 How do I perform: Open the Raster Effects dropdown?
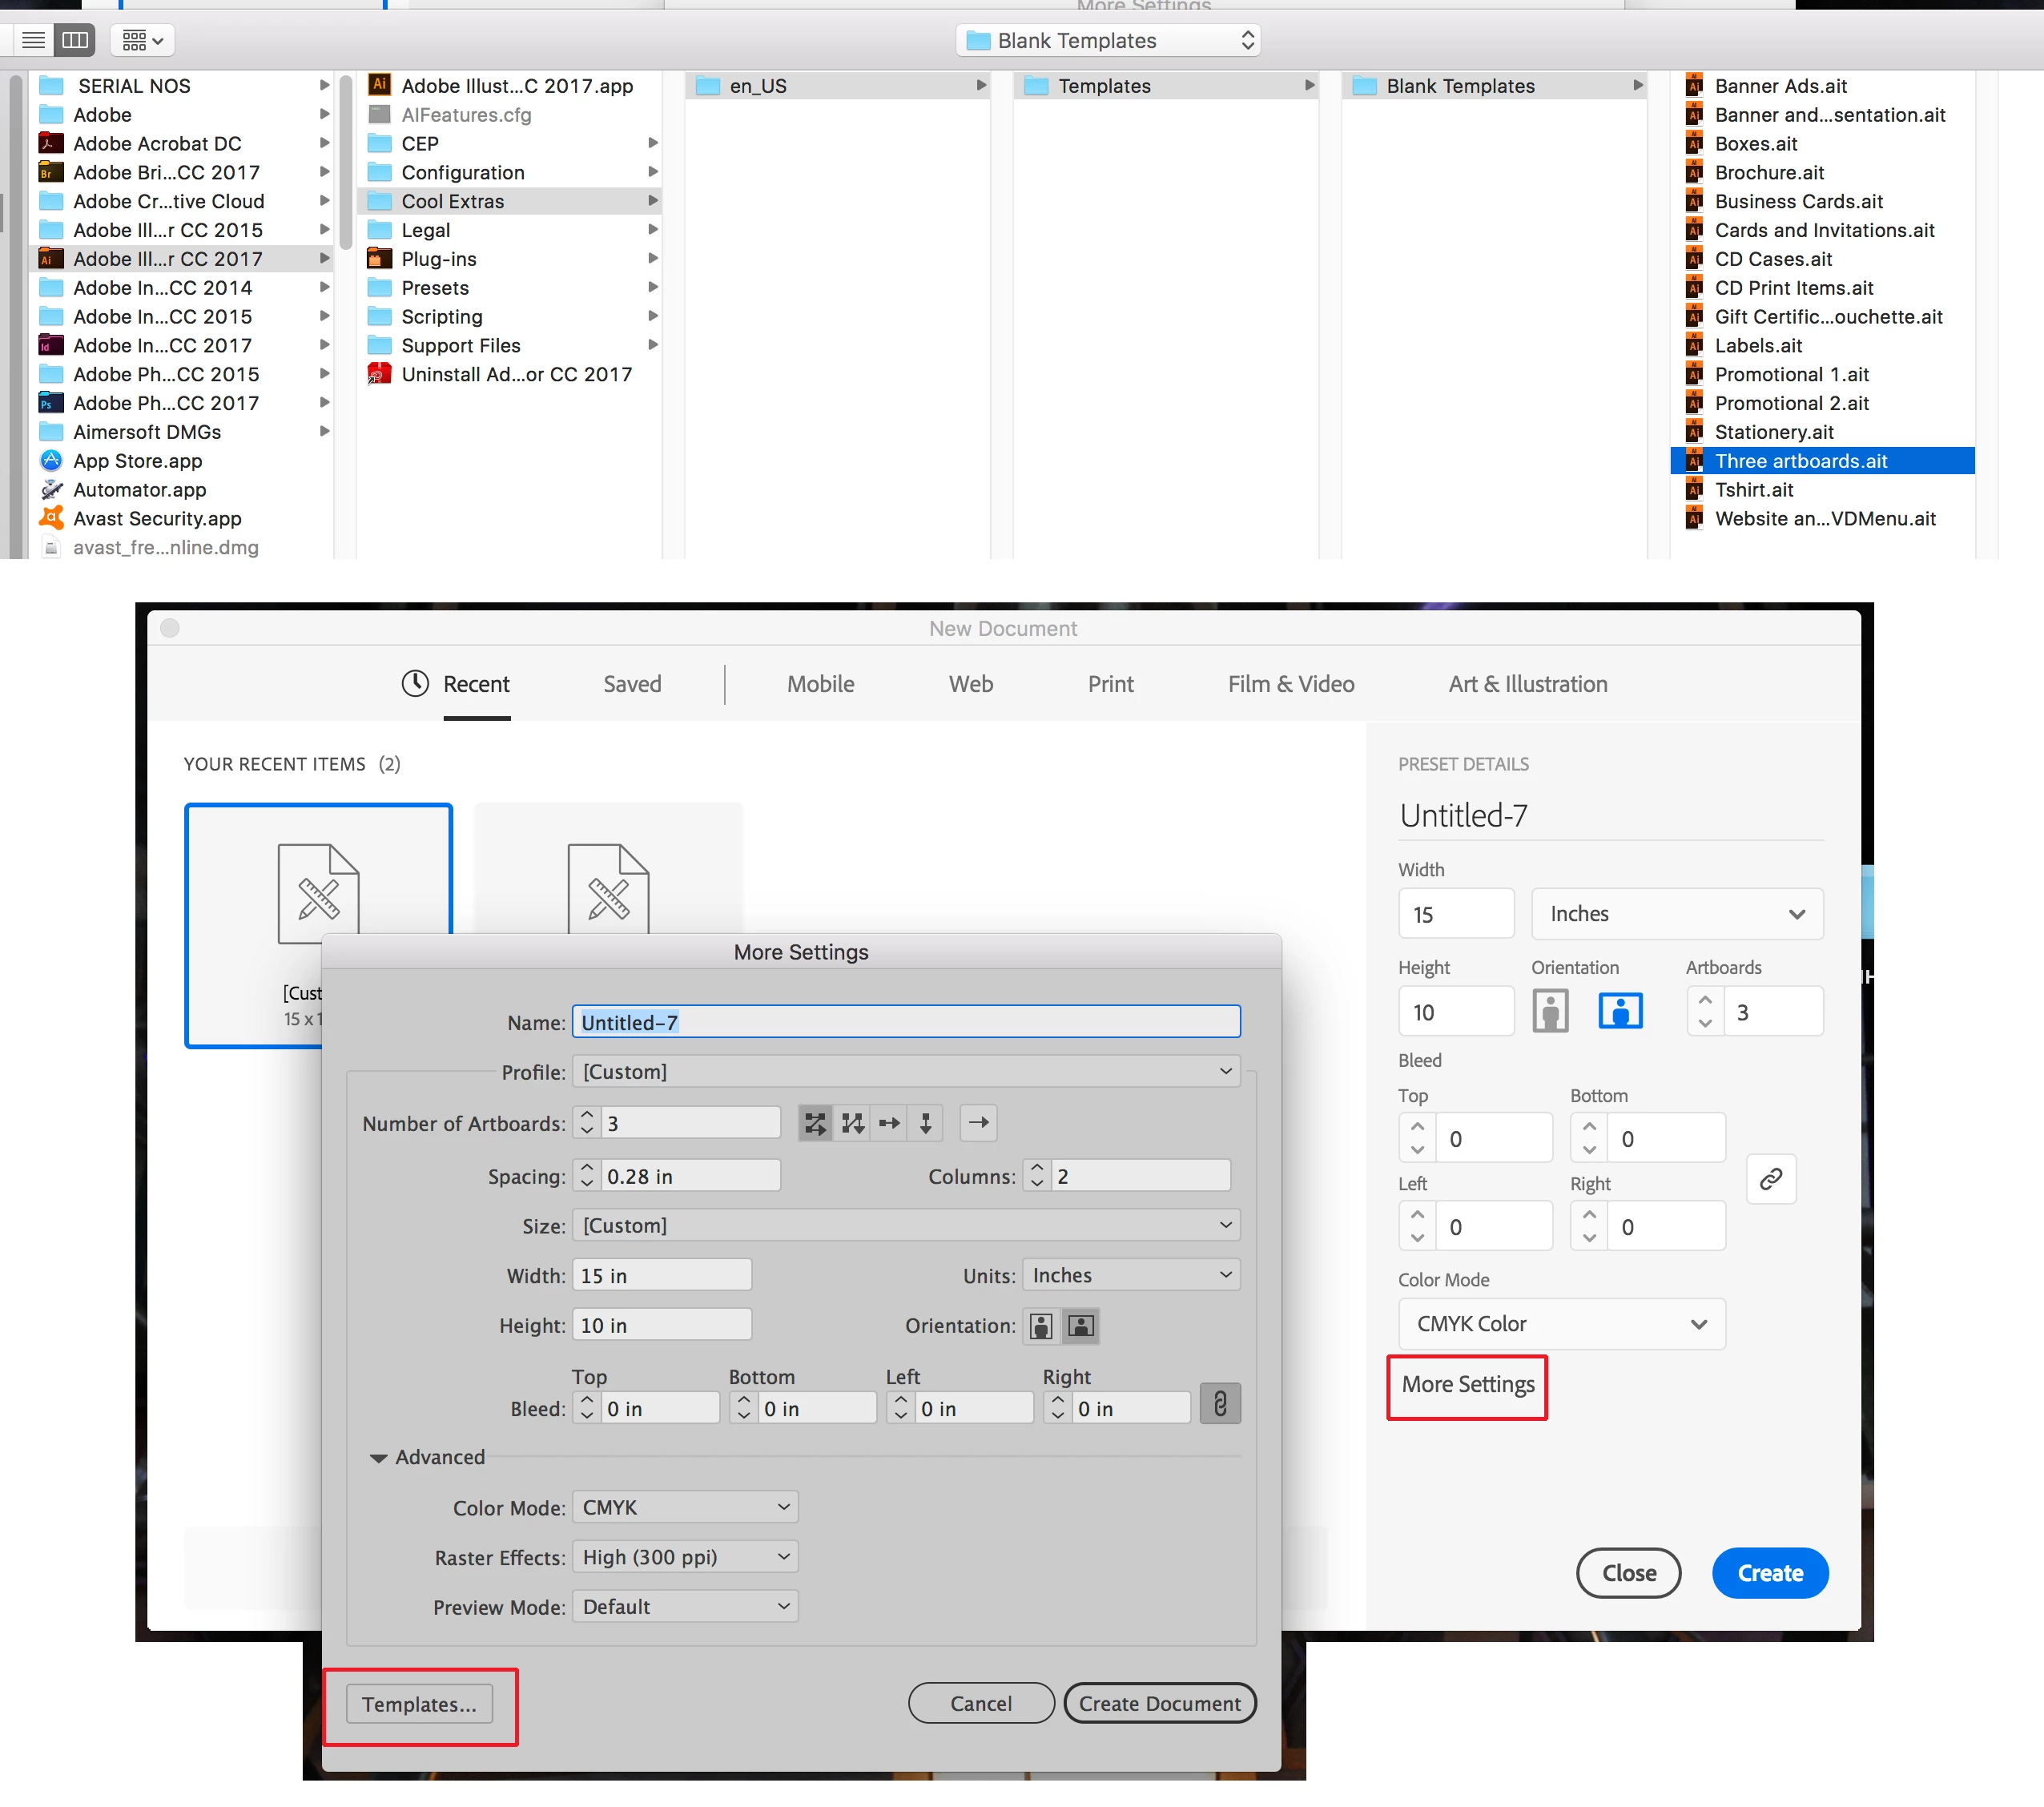point(685,1557)
